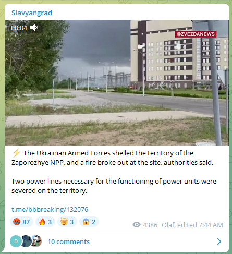The width and height of the screenshot is (232, 254).
Task: Toggle the angry face reaction with 87
Action: point(21,222)
